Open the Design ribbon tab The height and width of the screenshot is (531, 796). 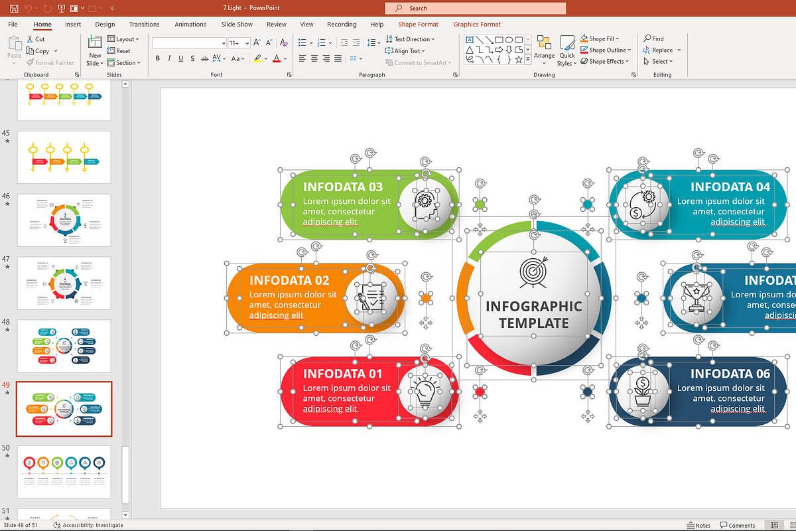(105, 24)
